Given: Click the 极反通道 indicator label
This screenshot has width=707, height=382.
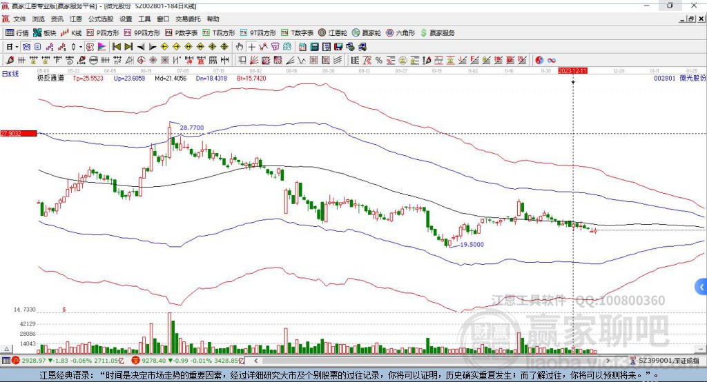Looking at the screenshot, I should click(x=51, y=78).
